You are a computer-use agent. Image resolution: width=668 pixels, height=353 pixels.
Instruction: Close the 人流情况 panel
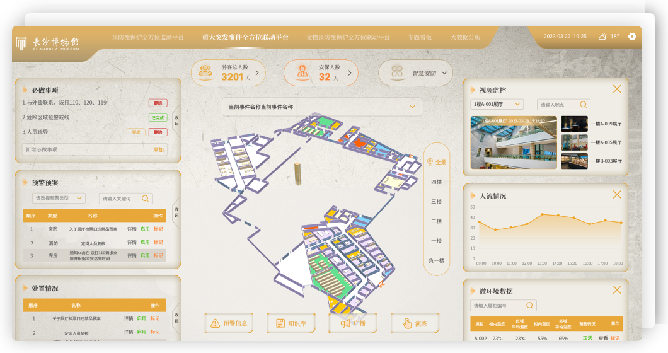(617, 195)
